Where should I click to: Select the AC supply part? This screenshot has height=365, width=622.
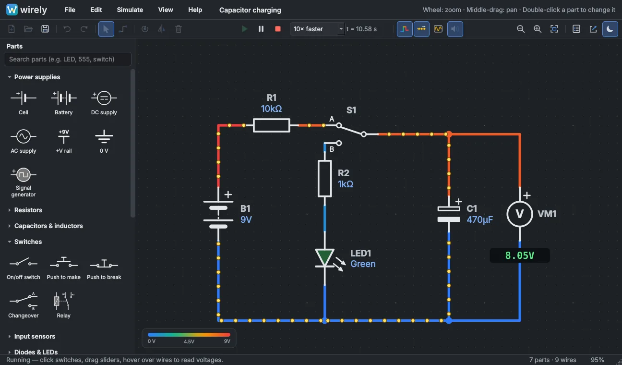coord(24,141)
